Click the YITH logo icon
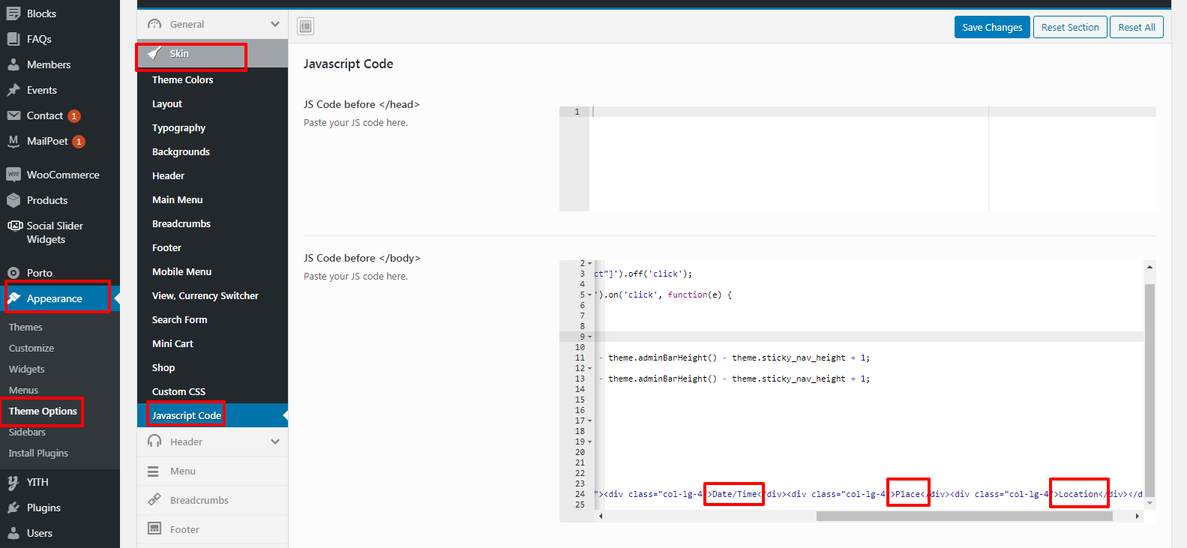Viewport: 1187px width, 548px height. 13,482
